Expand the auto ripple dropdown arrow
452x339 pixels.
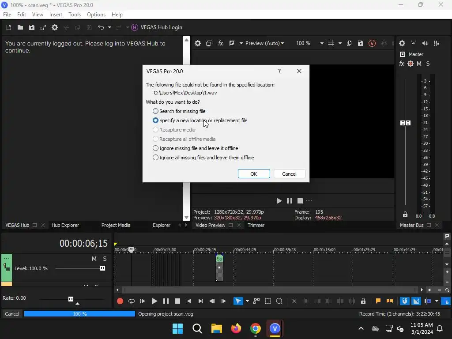(x=437, y=301)
